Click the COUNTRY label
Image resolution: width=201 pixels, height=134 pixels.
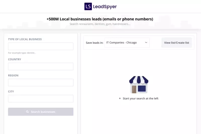point(15,59)
